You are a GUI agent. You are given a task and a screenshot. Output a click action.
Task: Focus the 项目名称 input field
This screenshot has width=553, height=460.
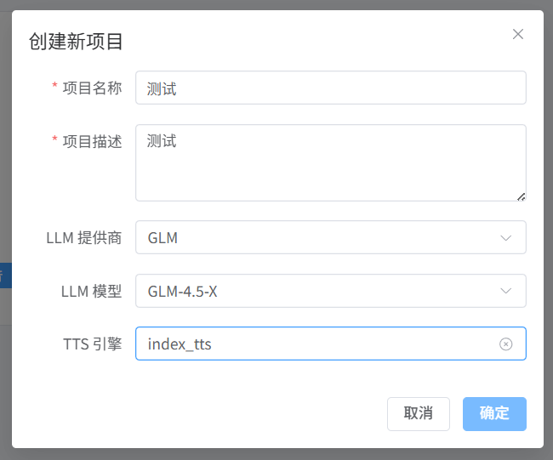330,88
